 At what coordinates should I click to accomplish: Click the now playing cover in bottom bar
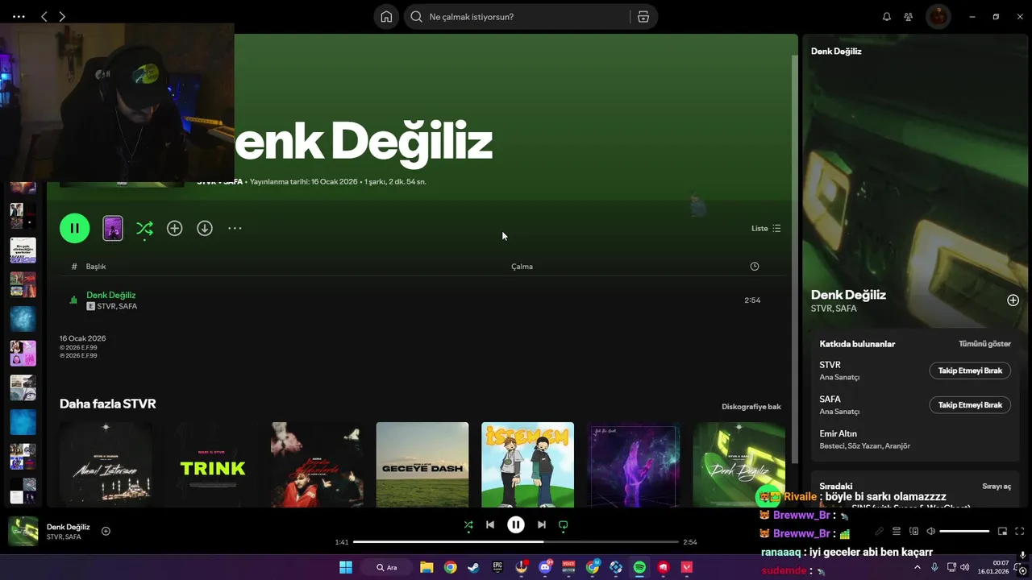(x=23, y=532)
